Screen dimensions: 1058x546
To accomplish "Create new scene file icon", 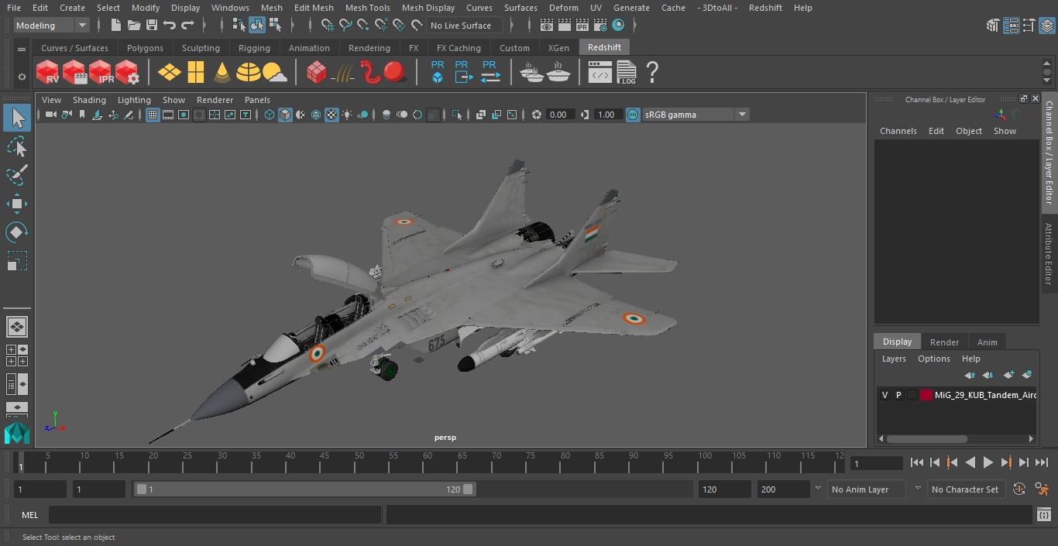I will pyautogui.click(x=116, y=26).
